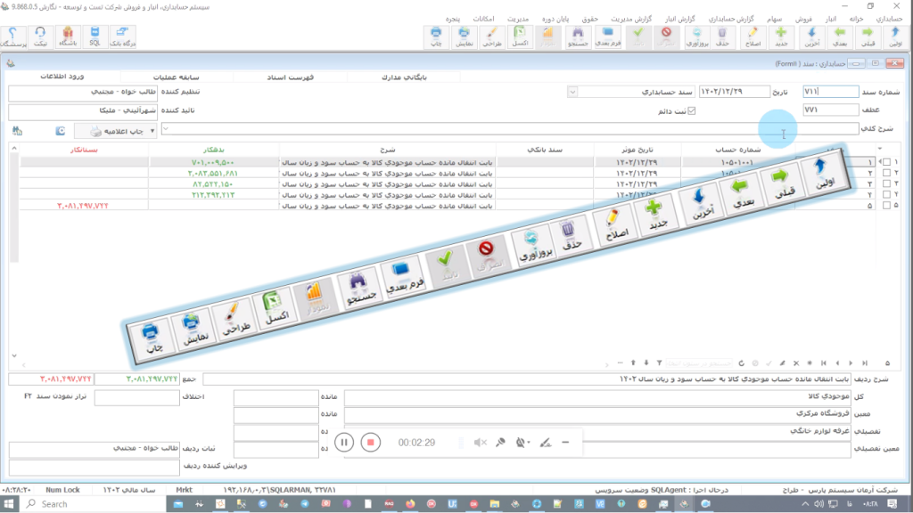
Task: Click grid navigator filter funnel icon
Action: coord(659,363)
